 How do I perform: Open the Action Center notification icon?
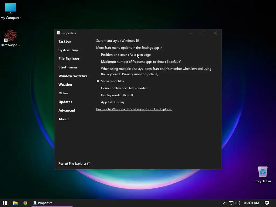pos(267,203)
